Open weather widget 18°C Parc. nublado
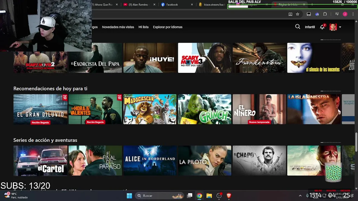The height and width of the screenshot is (201, 358). [x=16, y=195]
